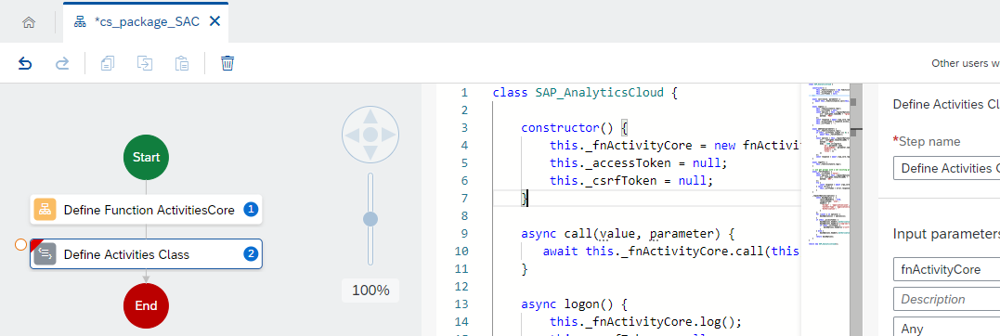
Task: Click the Input parameters heading
Action: point(946,233)
